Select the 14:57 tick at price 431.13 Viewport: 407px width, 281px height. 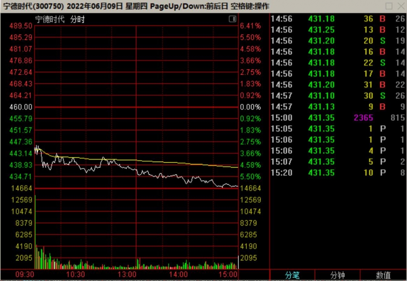pos(338,107)
